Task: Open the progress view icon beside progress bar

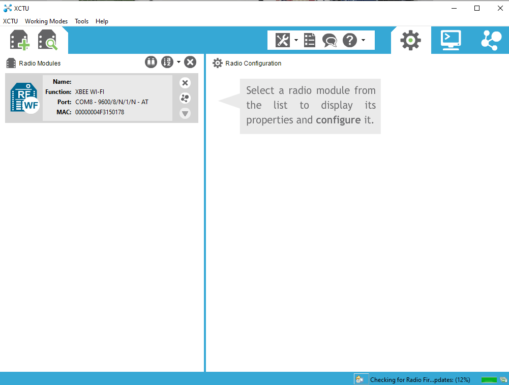Action: coord(503,380)
